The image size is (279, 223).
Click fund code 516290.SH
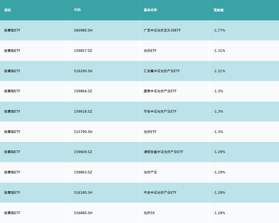point(83,71)
